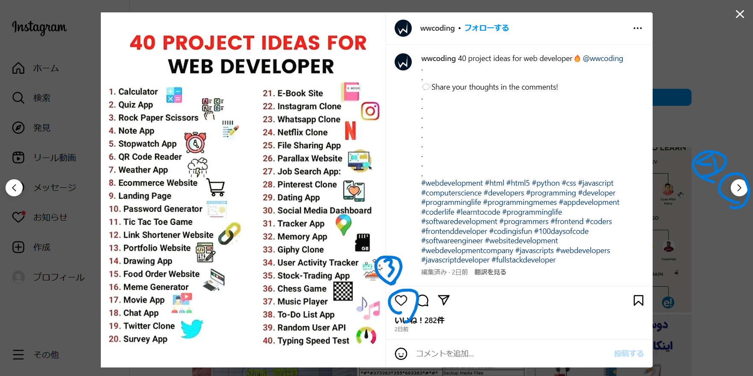Open the #programmingmemes hashtag
Viewport: 753px width, 376px height.
[520, 202]
